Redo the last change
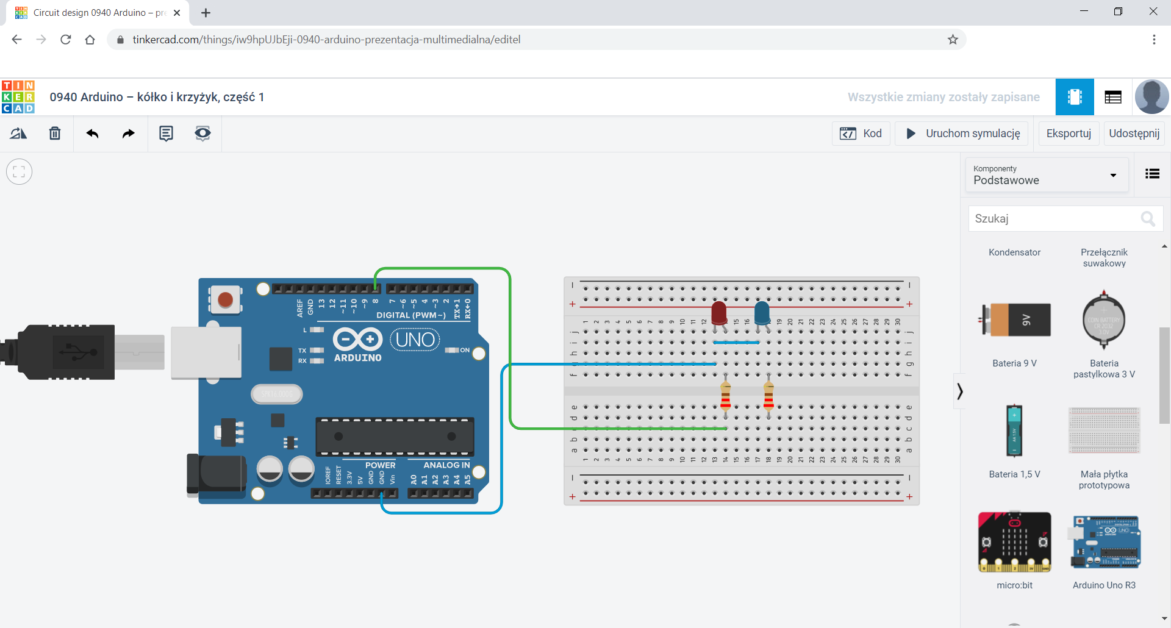1171x628 pixels. coord(128,133)
